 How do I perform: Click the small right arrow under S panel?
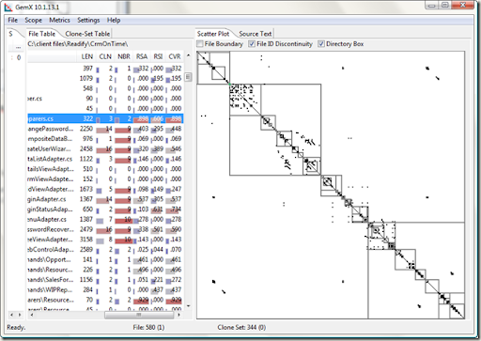pos(20,315)
